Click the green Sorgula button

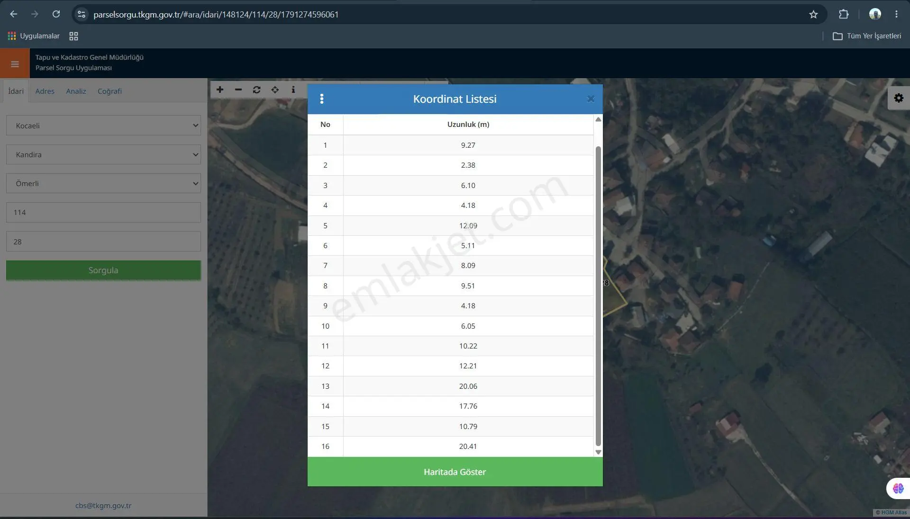[x=103, y=270]
